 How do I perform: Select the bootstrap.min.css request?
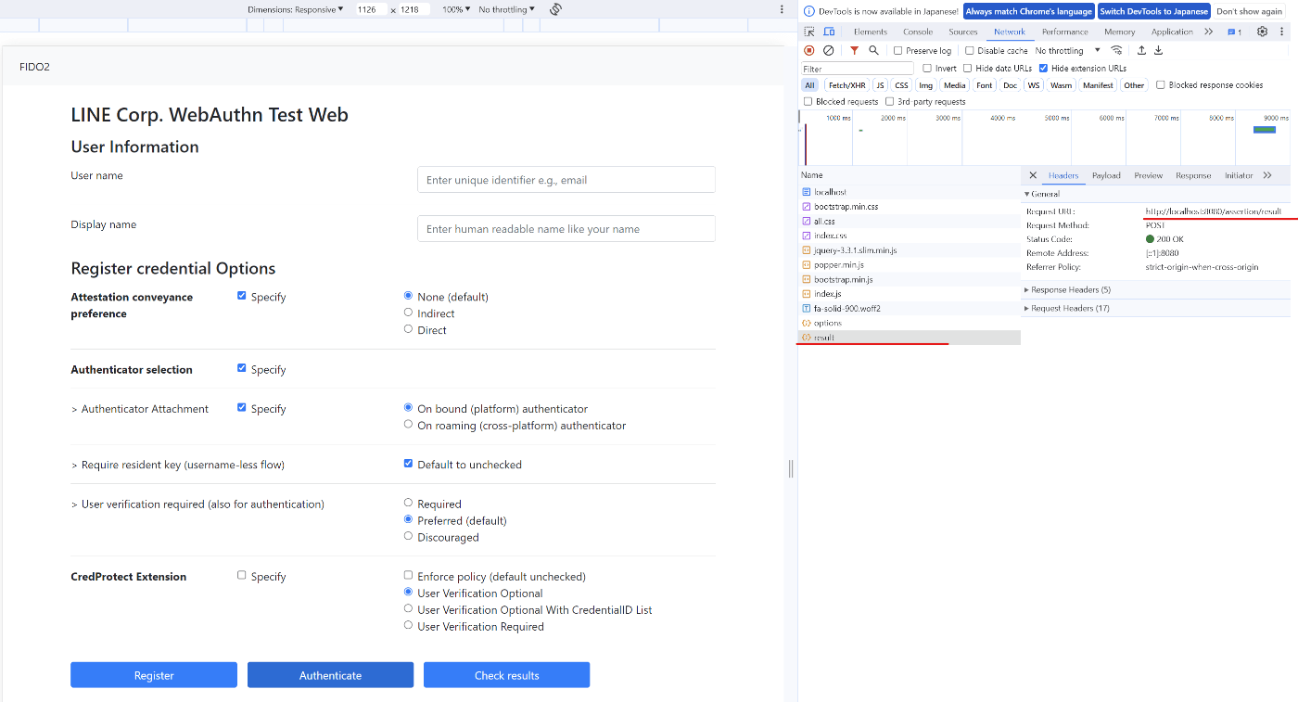[909, 206]
